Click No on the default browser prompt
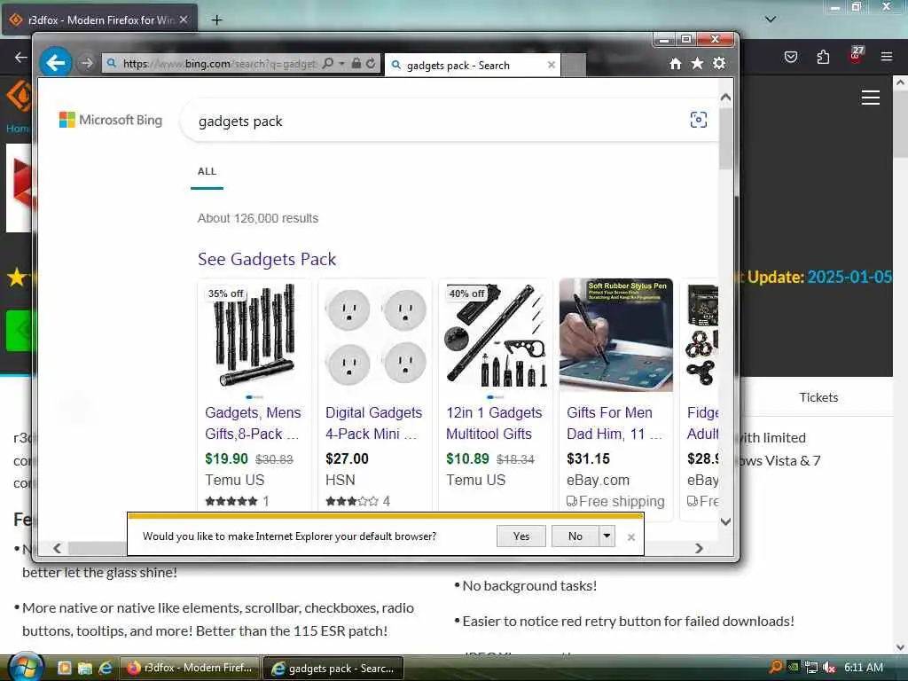Image resolution: width=908 pixels, height=681 pixels. click(x=575, y=536)
